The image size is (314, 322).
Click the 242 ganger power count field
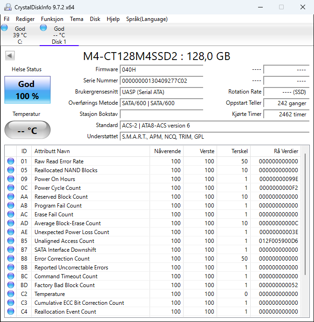click(x=286, y=103)
